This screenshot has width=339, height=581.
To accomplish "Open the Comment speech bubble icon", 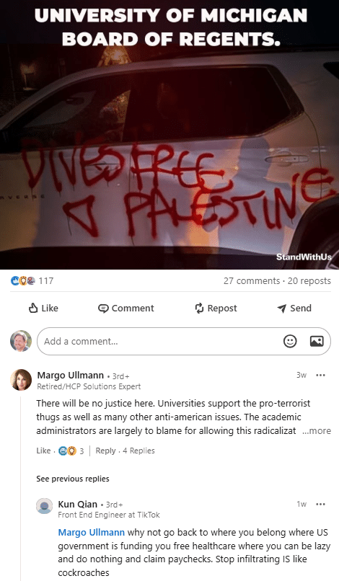I will (103, 309).
